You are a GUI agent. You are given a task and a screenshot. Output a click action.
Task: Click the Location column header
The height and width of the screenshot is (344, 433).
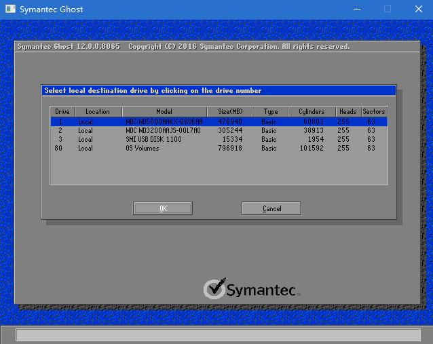[x=98, y=111]
